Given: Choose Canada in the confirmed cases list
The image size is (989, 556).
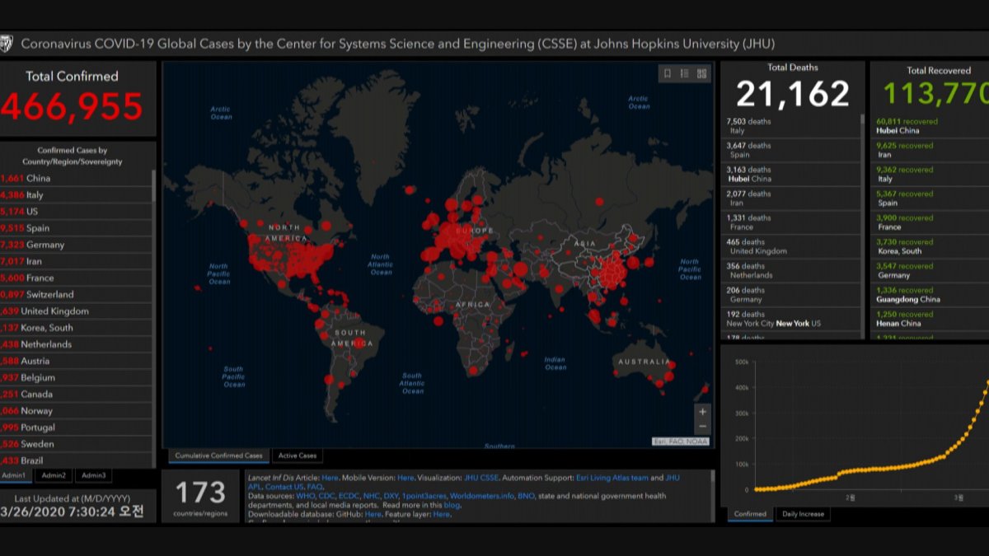Looking at the screenshot, I should point(76,394).
